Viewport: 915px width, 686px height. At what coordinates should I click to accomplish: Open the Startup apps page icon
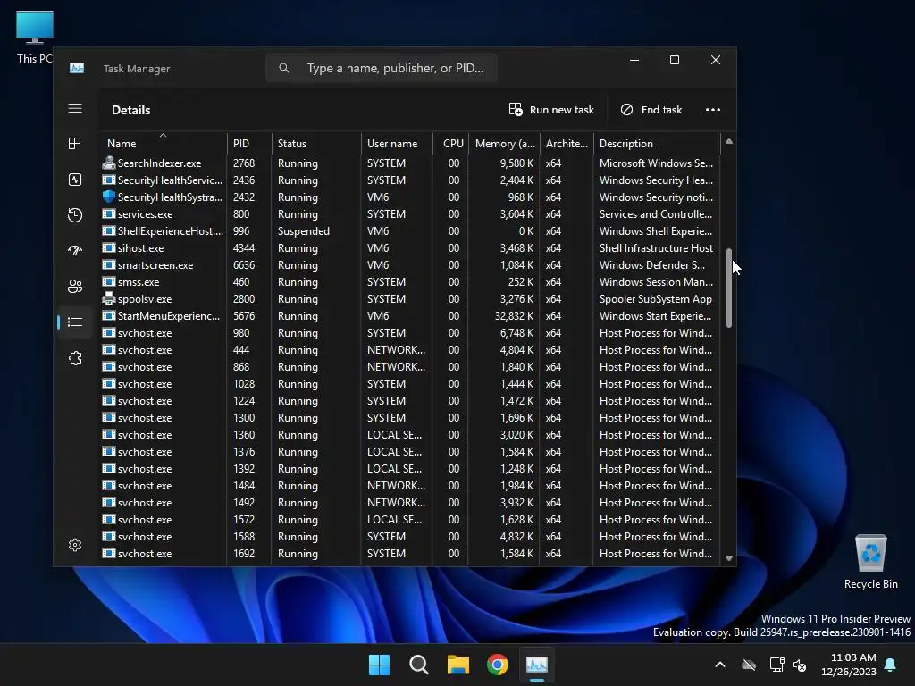(75, 251)
